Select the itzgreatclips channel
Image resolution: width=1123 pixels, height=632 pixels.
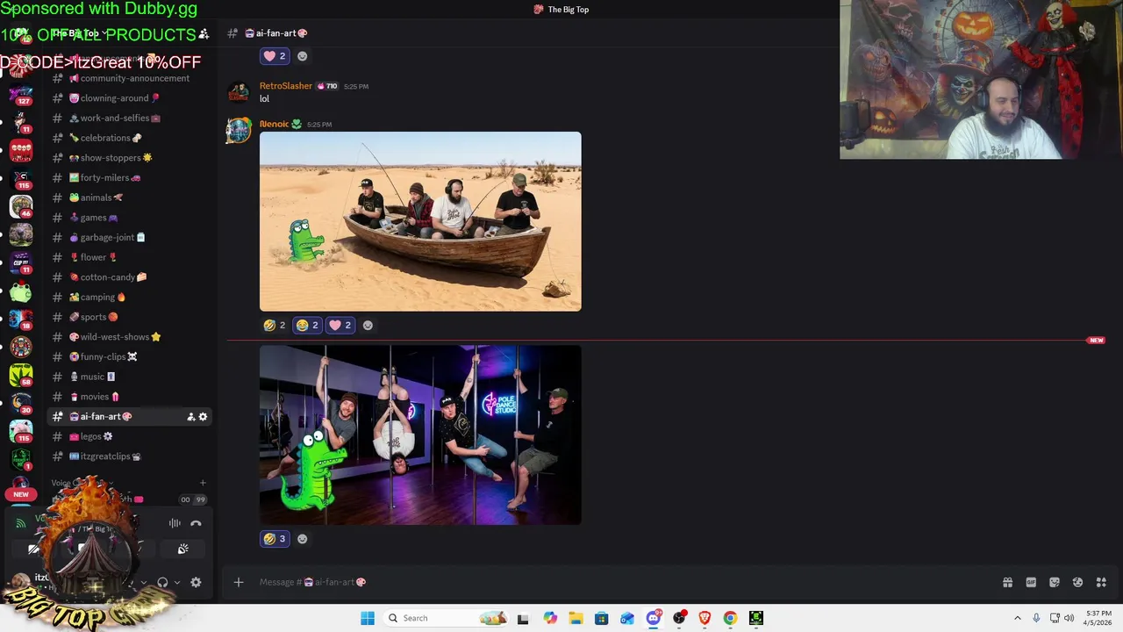(x=129, y=456)
